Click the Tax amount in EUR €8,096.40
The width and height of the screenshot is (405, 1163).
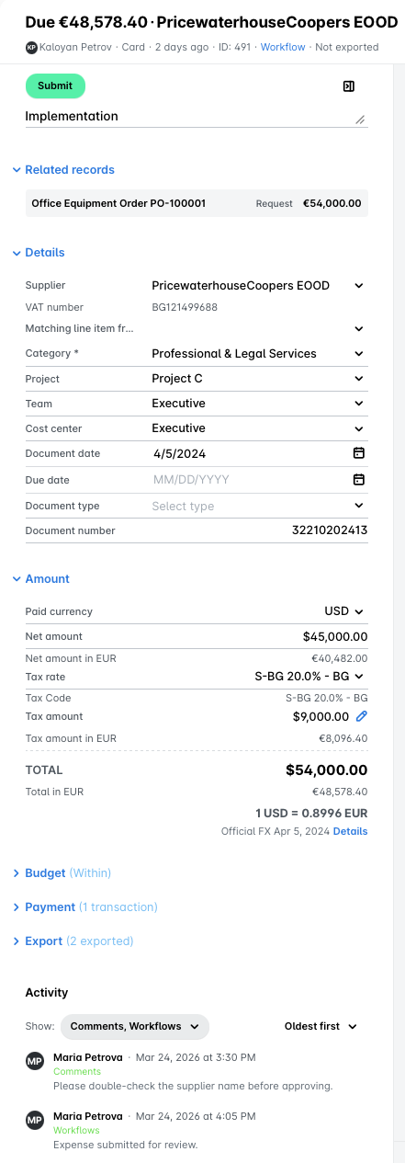click(x=343, y=738)
